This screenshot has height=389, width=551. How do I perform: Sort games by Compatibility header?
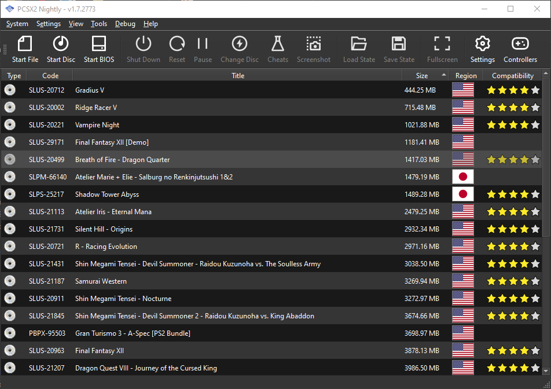tap(512, 75)
